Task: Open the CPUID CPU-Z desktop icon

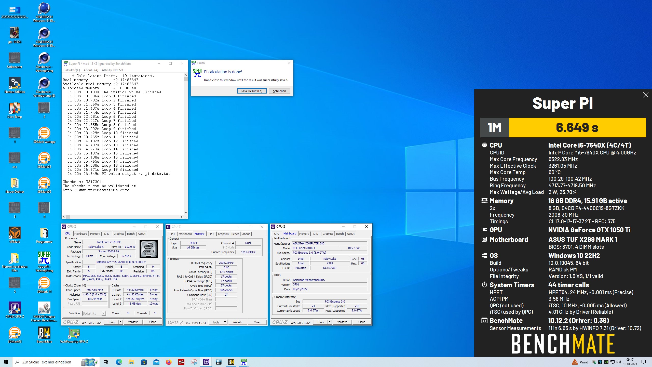Action: click(x=15, y=310)
